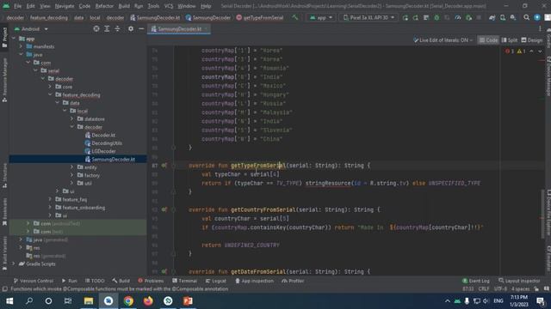Click the error count indicator in editor
The height and width of the screenshot is (309, 551).
(x=510, y=51)
